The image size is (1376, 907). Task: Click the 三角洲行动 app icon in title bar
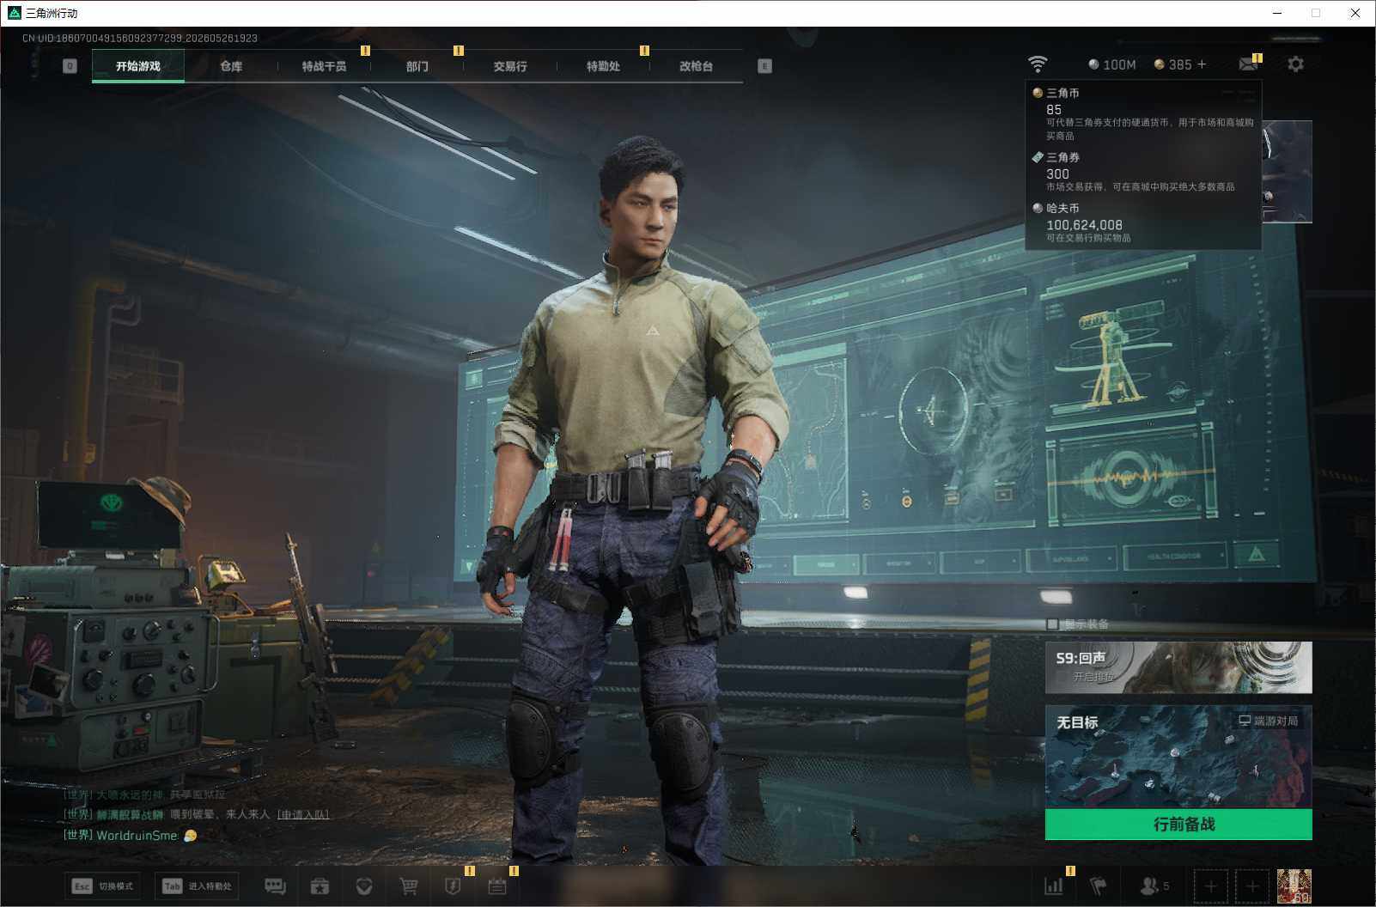pos(14,13)
